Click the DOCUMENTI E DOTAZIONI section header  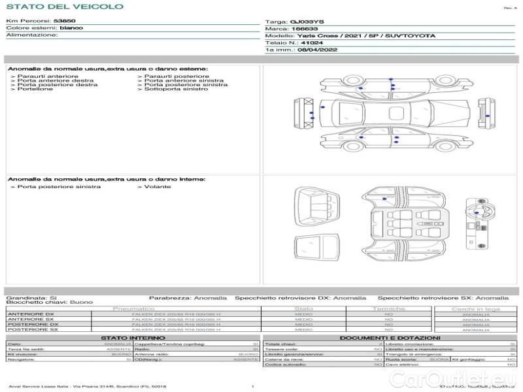tap(390, 338)
